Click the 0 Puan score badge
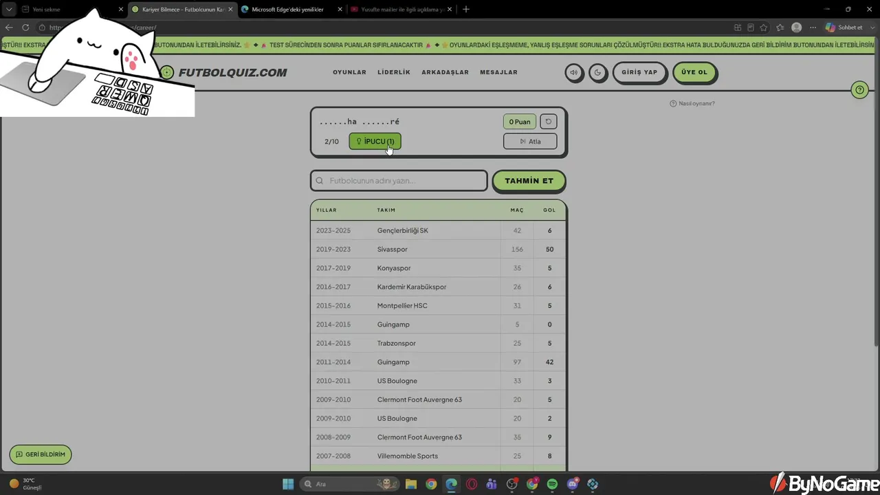Viewport: 880px width, 495px height. [x=520, y=122]
